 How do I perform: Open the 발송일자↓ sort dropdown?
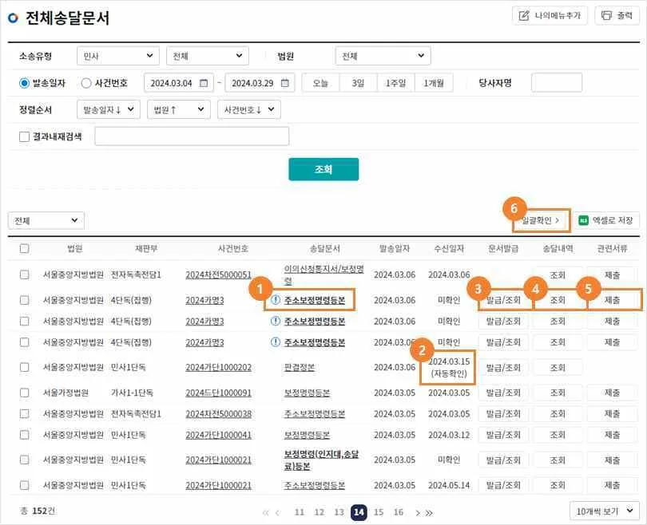point(109,109)
